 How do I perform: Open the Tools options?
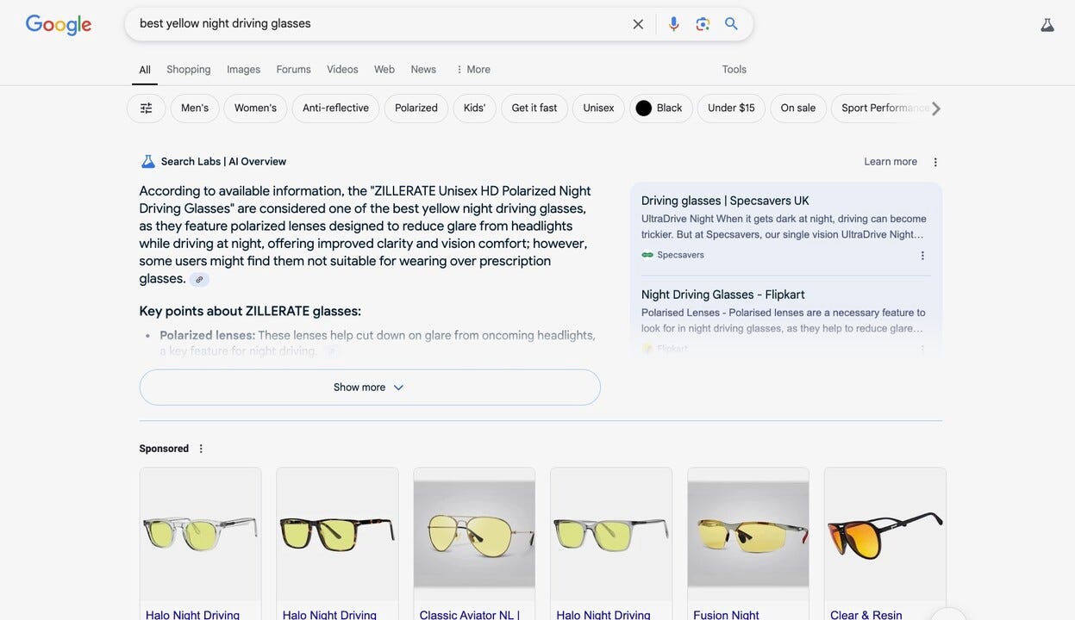tap(734, 70)
